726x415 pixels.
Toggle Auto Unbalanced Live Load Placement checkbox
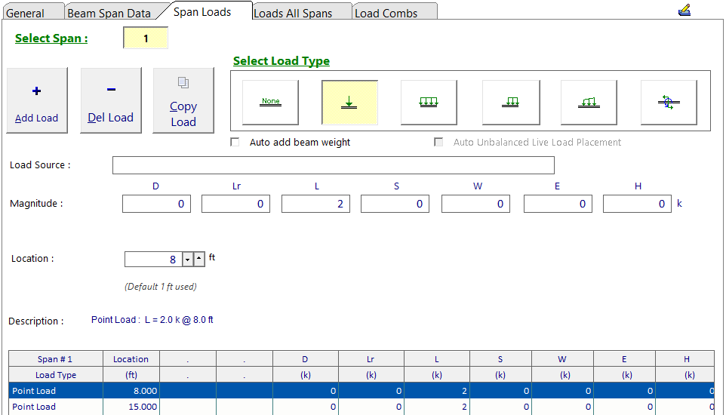pos(438,142)
